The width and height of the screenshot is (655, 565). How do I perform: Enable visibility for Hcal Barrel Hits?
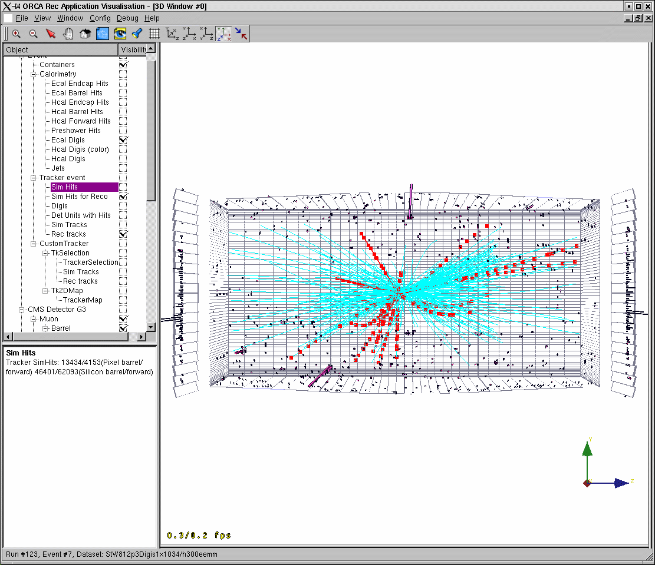click(x=123, y=112)
